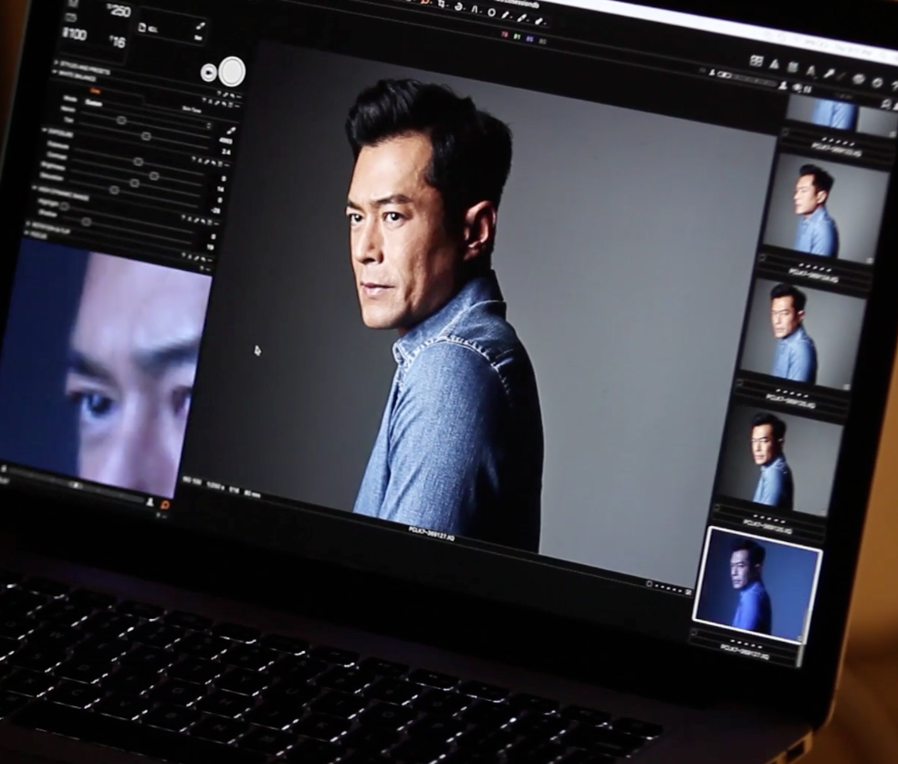Click the grid view icon in the top-right toolbar
Screen dimensions: 898x764
[756, 61]
